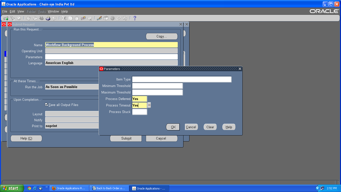Click Cancel in the Parameters dialog
This screenshot has height=192, width=341.
click(x=191, y=127)
